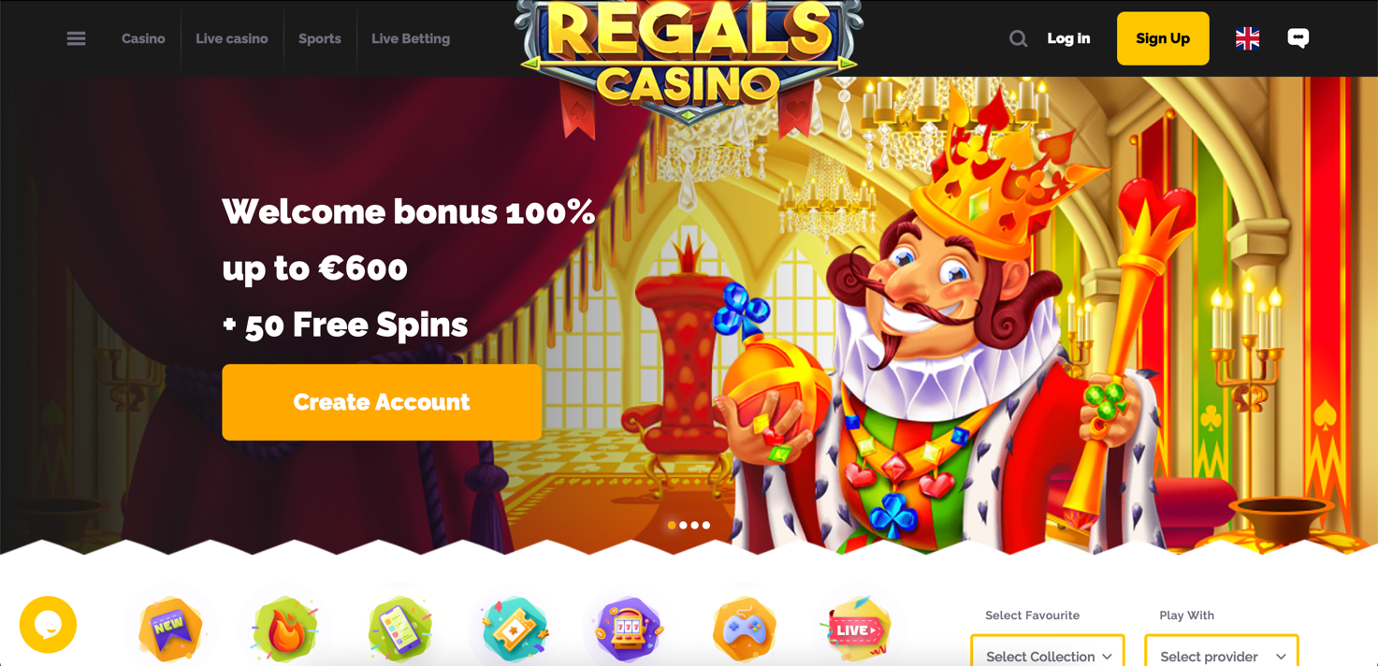Image resolution: width=1378 pixels, height=666 pixels.
Task: Click the Log in link
Action: (x=1068, y=38)
